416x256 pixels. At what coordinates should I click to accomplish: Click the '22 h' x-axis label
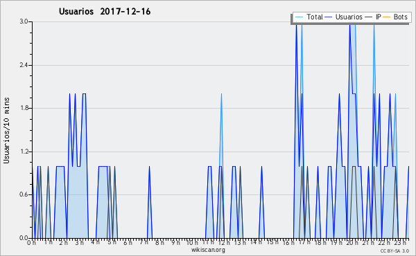[384, 243]
